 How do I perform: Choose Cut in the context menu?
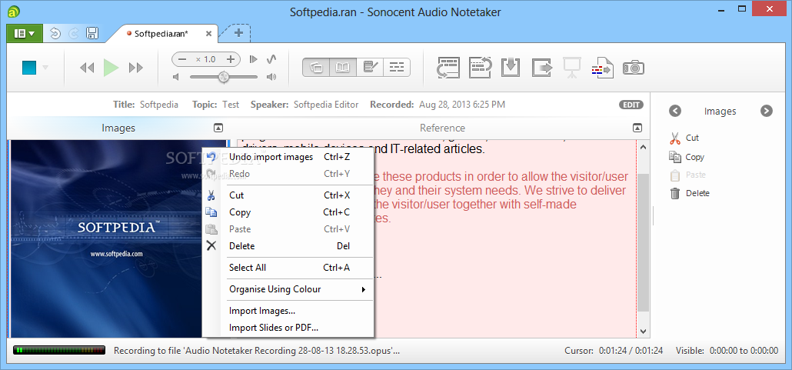288,195
